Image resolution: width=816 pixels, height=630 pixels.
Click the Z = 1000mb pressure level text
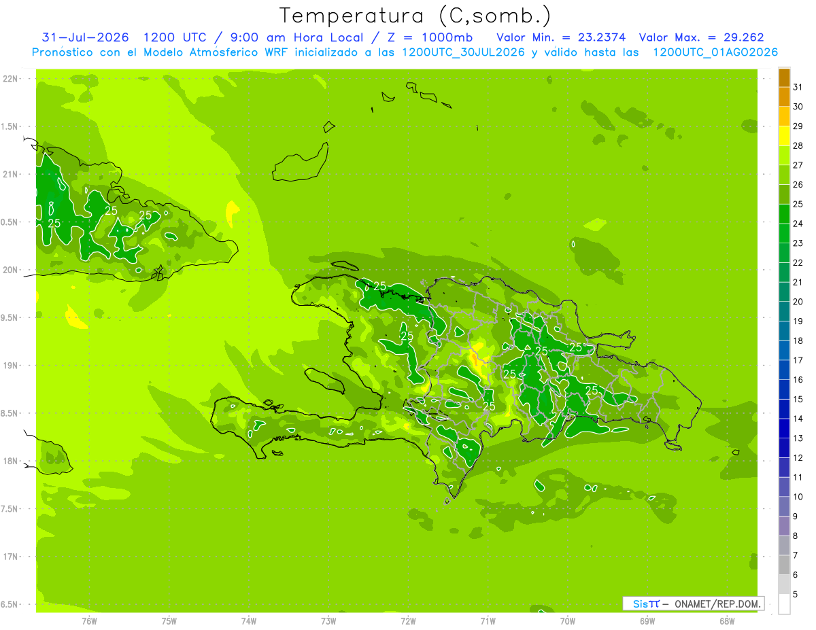click(x=436, y=37)
